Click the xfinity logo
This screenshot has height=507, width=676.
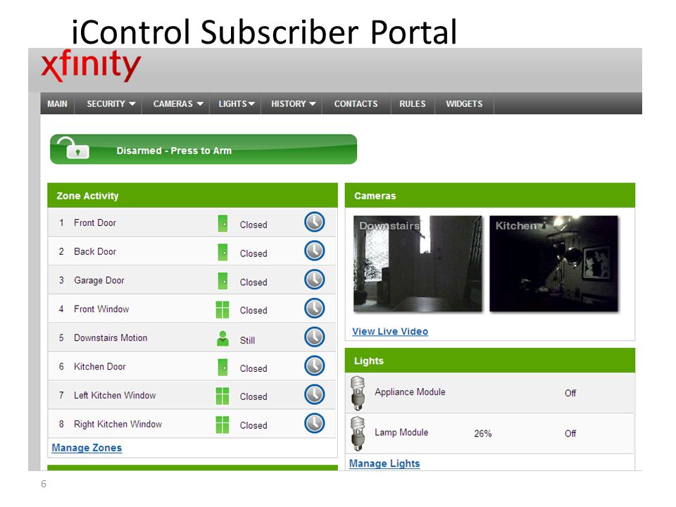coord(91,65)
